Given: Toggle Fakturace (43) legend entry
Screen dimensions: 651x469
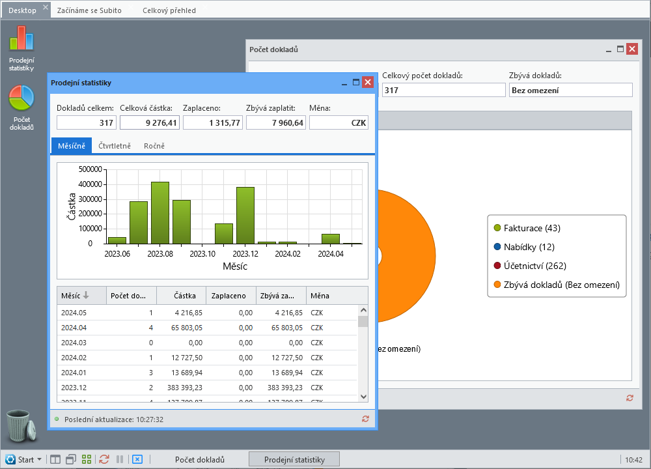Looking at the screenshot, I should (527, 228).
